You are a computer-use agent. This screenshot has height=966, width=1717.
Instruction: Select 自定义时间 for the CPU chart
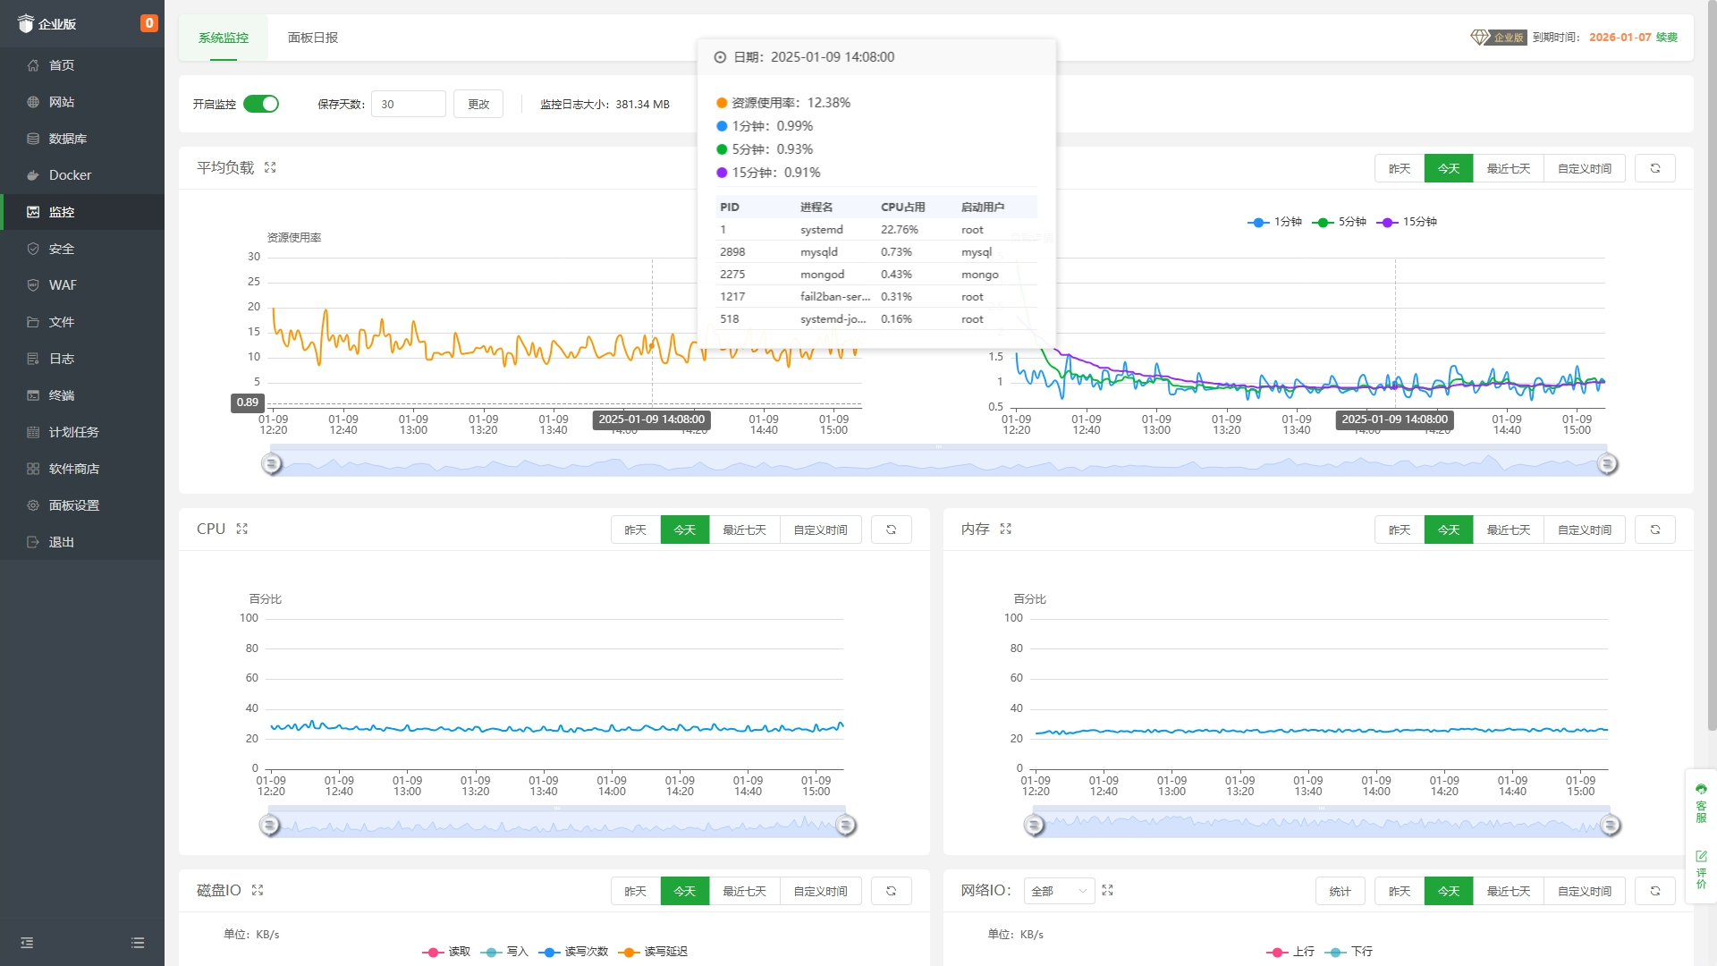coord(820,530)
